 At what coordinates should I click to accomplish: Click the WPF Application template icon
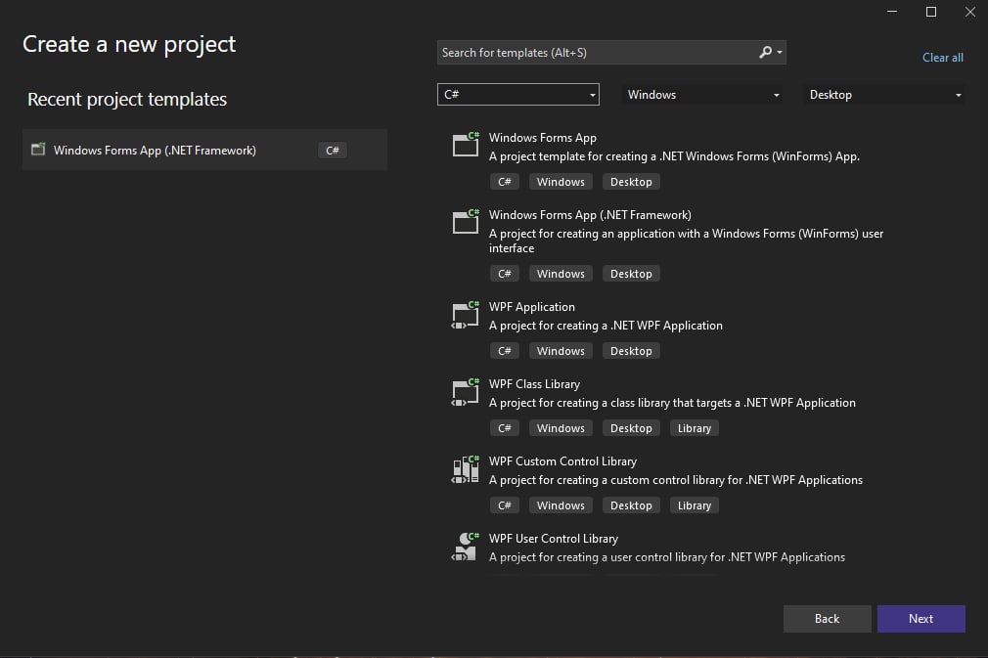(x=466, y=315)
